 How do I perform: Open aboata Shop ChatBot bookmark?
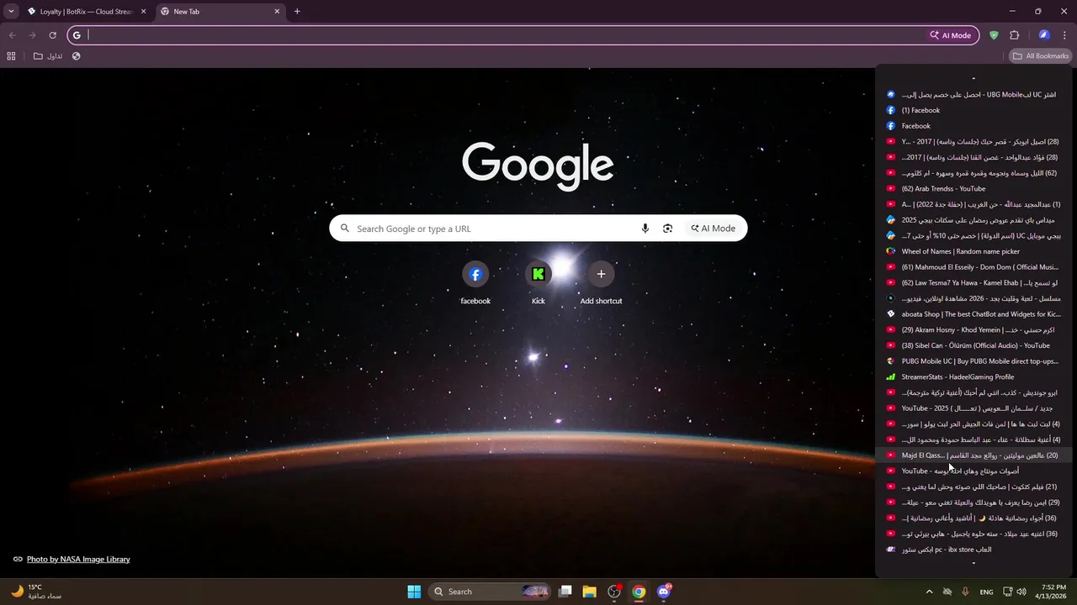(974, 314)
